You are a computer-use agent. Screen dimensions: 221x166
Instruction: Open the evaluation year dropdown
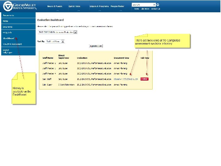click(57, 32)
